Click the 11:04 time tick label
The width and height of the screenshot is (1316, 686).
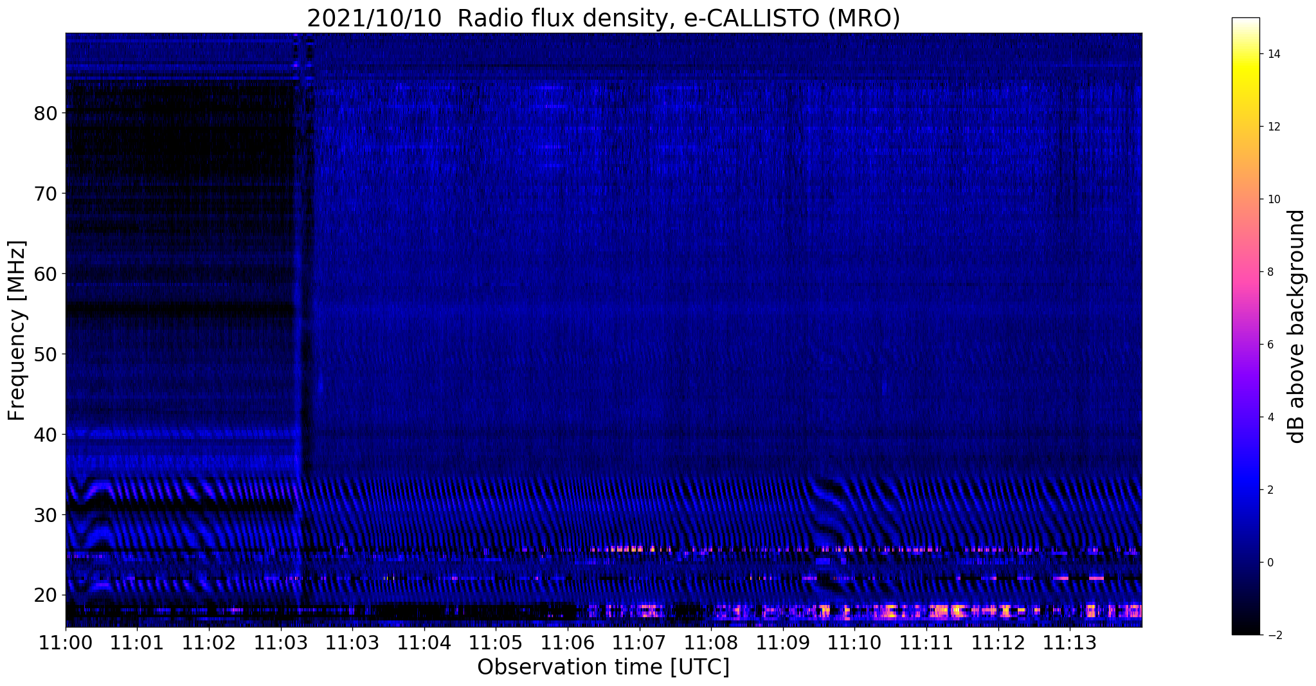(x=424, y=642)
